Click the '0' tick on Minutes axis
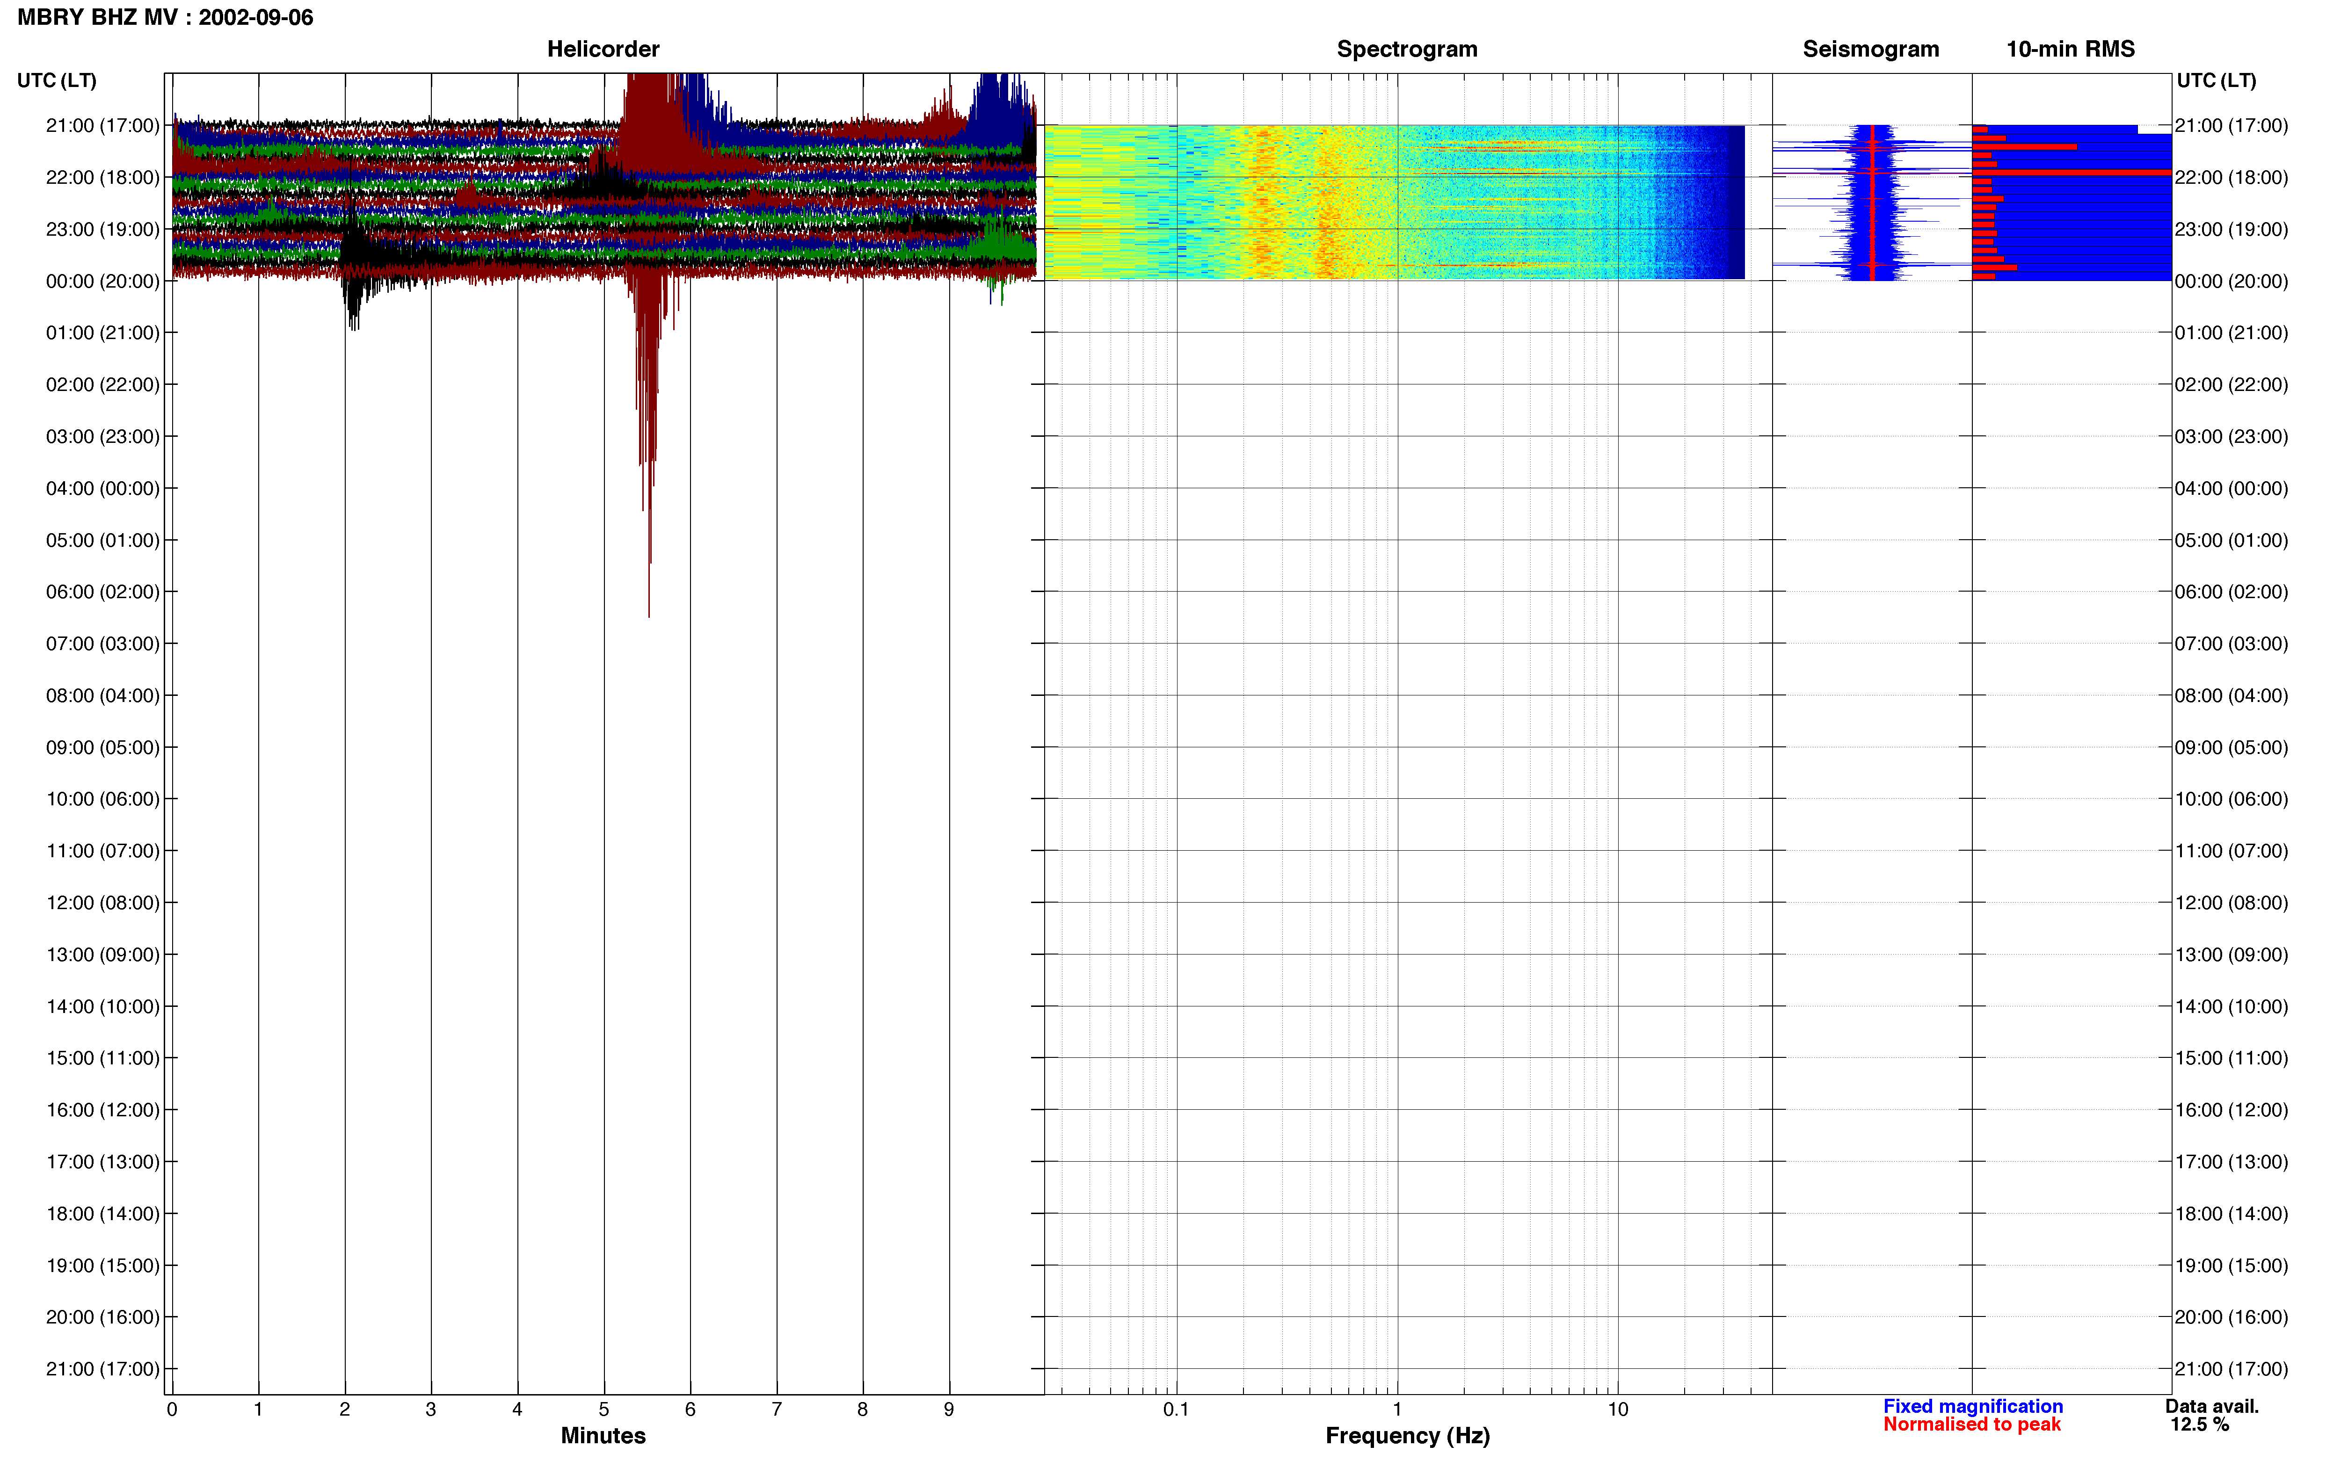Screen dimensions: 2348x1468 point(172,1409)
